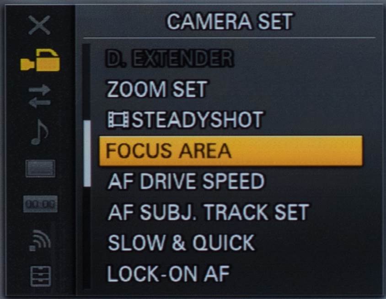This screenshot has height=299, width=386.
Task: Click the greyed-out D. EXTENDER item
Action: (170, 59)
